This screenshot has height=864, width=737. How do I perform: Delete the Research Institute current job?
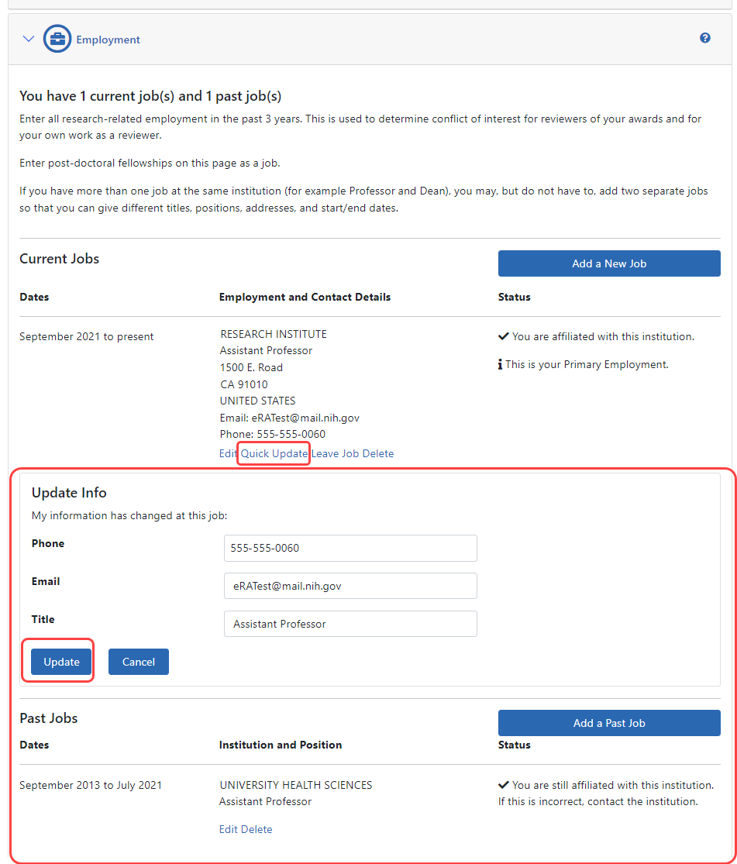click(378, 453)
